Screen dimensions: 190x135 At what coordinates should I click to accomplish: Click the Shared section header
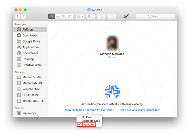click(x=19, y=108)
